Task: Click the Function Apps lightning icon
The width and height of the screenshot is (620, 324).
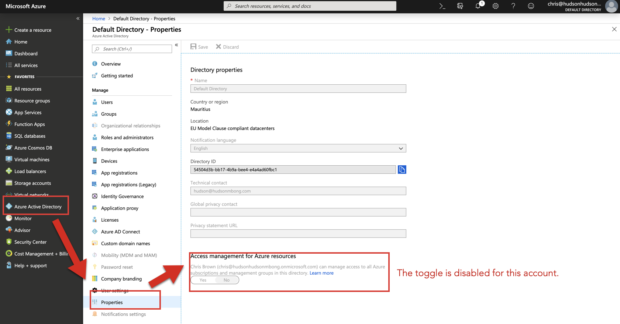Action: tap(9, 124)
